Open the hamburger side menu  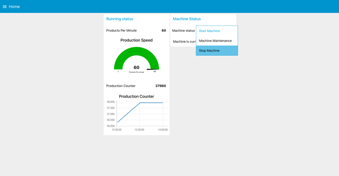(5, 6)
